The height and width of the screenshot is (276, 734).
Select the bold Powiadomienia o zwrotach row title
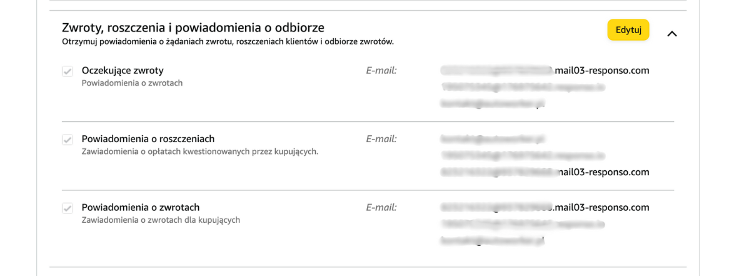pos(141,207)
